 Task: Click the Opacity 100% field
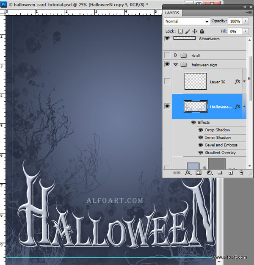[x=235, y=21]
